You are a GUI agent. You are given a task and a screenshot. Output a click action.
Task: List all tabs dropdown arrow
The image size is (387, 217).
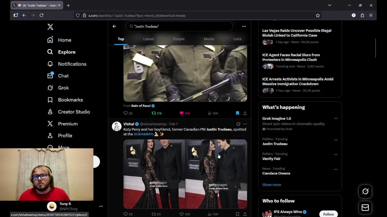click(330, 5)
